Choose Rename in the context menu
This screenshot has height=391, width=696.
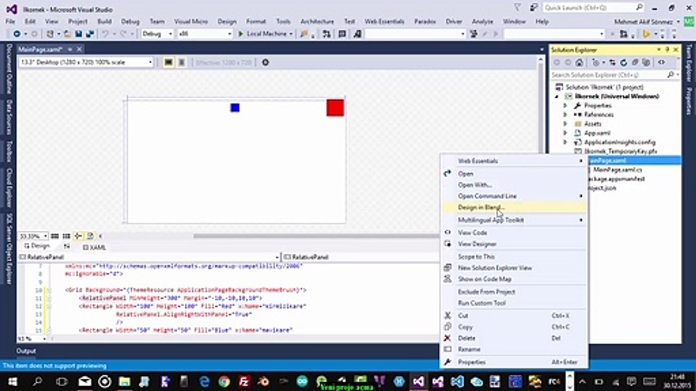[x=469, y=349]
